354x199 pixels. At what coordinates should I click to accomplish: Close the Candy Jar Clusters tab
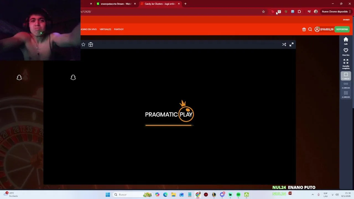(179, 4)
